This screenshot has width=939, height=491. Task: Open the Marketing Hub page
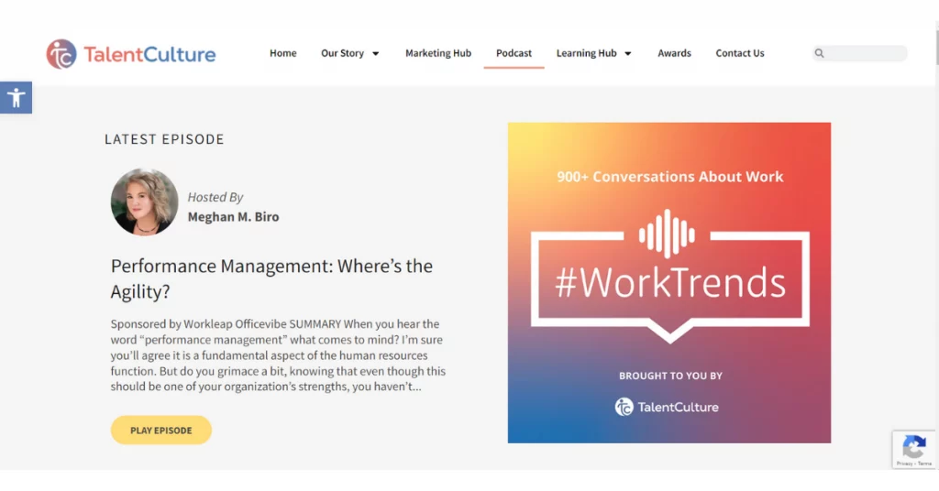438,53
